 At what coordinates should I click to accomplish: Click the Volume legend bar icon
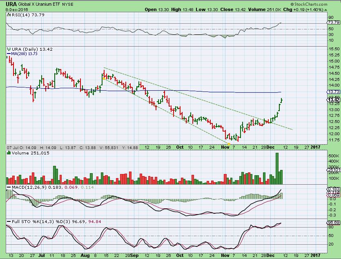coord(8,153)
